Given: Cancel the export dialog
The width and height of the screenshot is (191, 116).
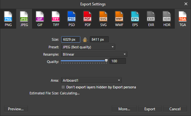Looking at the screenshot, I should pyautogui.click(x=175, y=109).
